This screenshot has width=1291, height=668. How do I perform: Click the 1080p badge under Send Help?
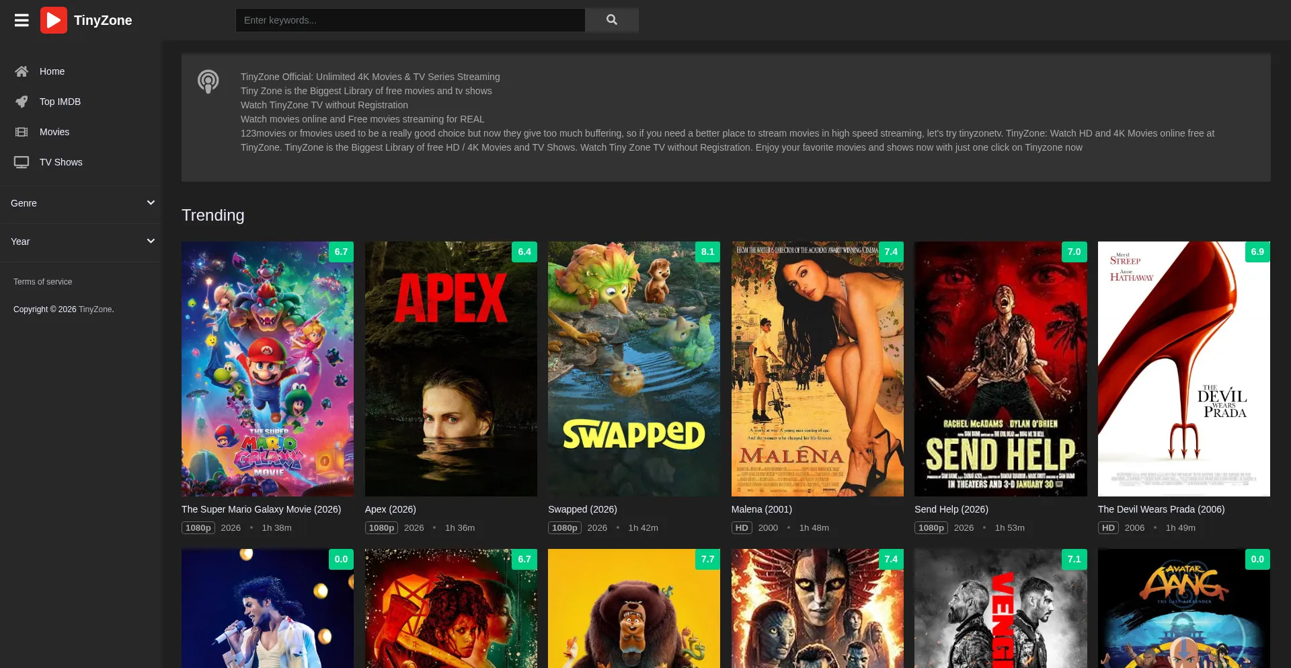click(931, 528)
